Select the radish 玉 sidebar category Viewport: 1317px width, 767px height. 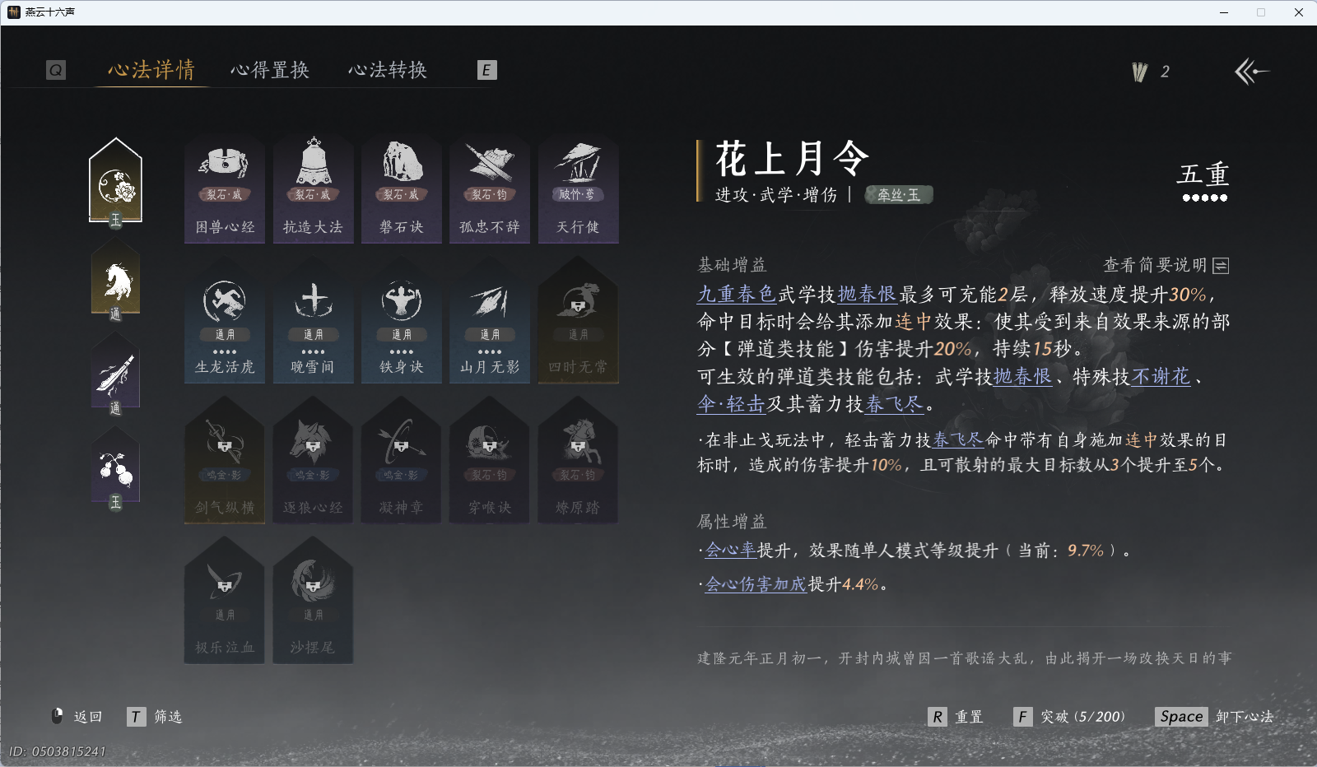click(115, 465)
